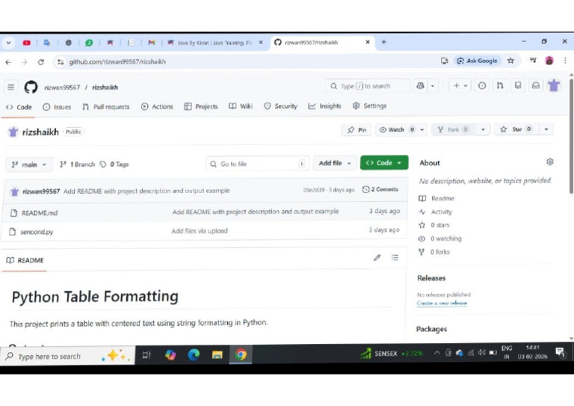Switch to the Java By Kiran tab
This screenshot has width=574, height=406.
point(215,43)
